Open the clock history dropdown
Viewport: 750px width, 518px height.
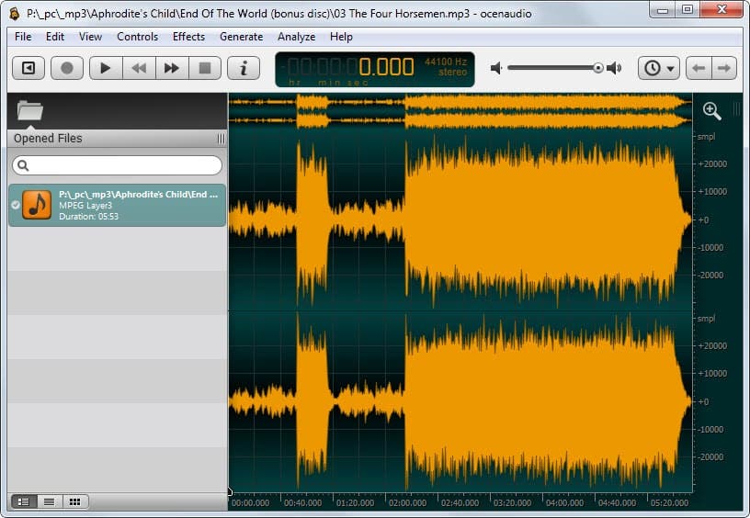[x=659, y=68]
